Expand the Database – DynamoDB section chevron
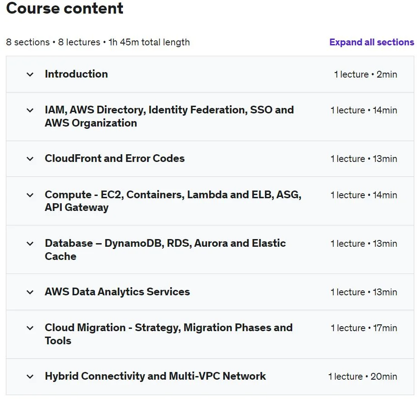Viewport: 417px width, 401px height. [x=30, y=244]
